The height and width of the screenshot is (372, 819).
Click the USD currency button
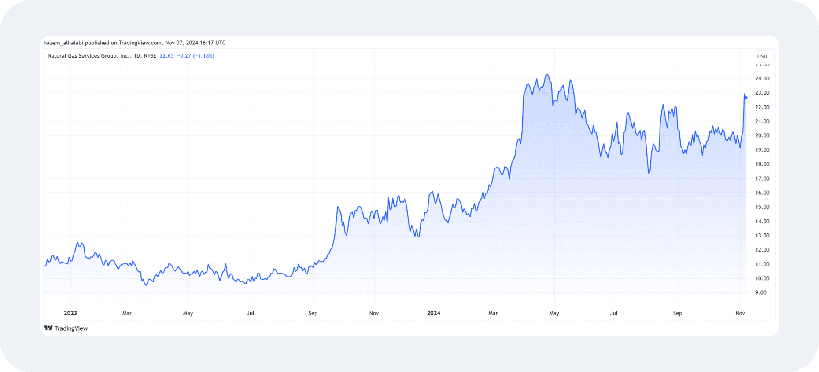(x=763, y=56)
